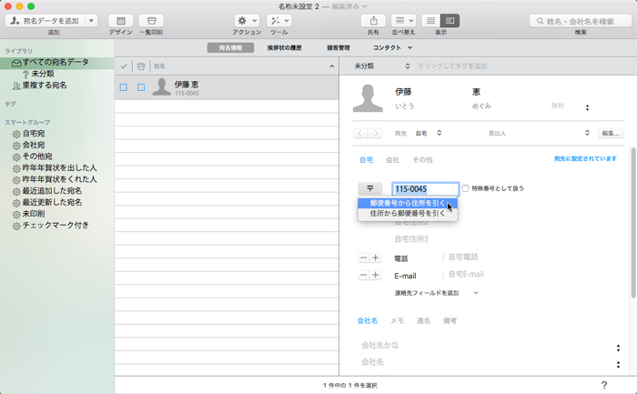637x394 pixels.
Task: Click the 共有 share icon
Action: (373, 20)
